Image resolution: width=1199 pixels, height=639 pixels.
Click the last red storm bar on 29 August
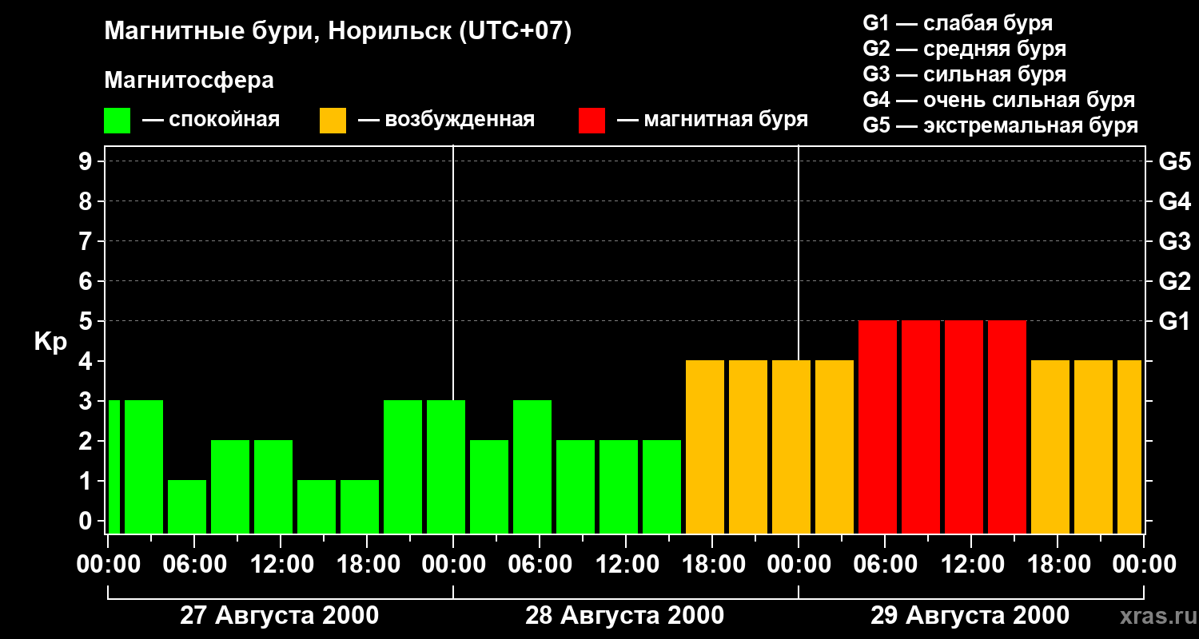[1007, 427]
